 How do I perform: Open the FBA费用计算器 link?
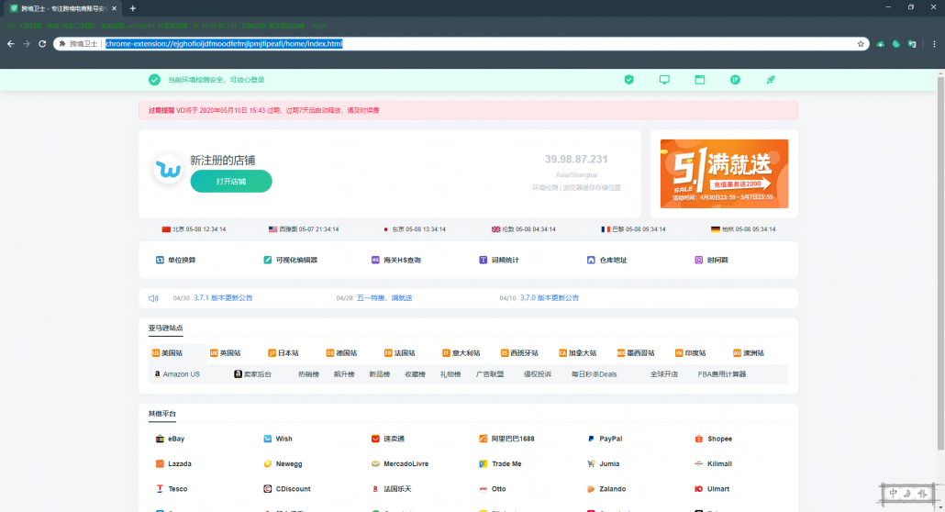[x=722, y=373]
